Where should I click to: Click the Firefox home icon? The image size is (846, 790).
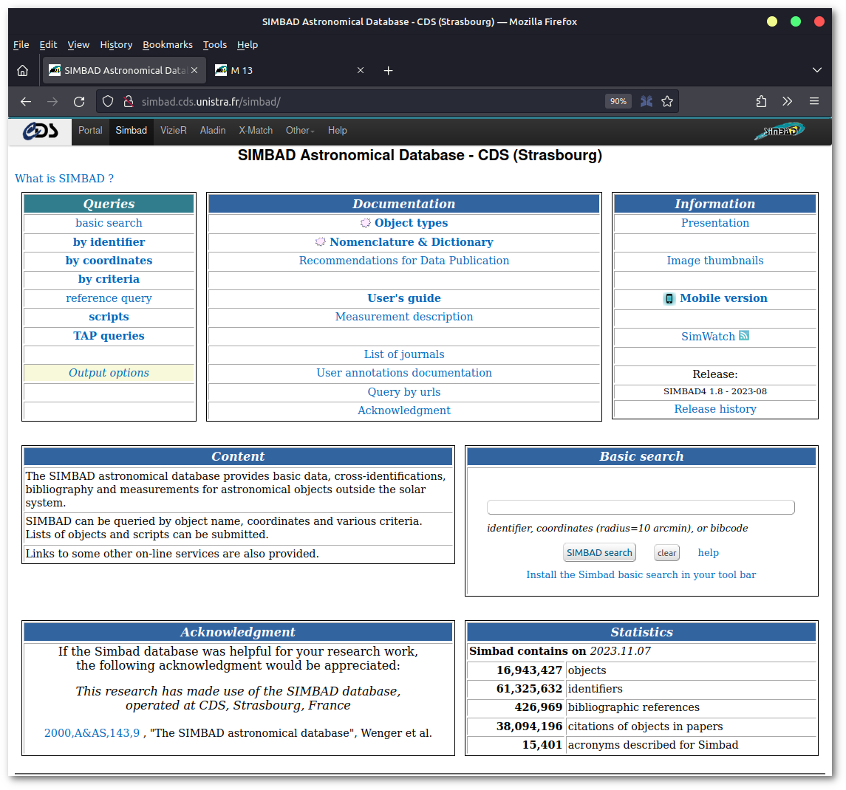click(x=23, y=71)
